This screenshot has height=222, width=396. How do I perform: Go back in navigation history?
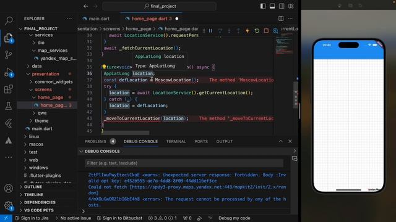tap(86, 6)
